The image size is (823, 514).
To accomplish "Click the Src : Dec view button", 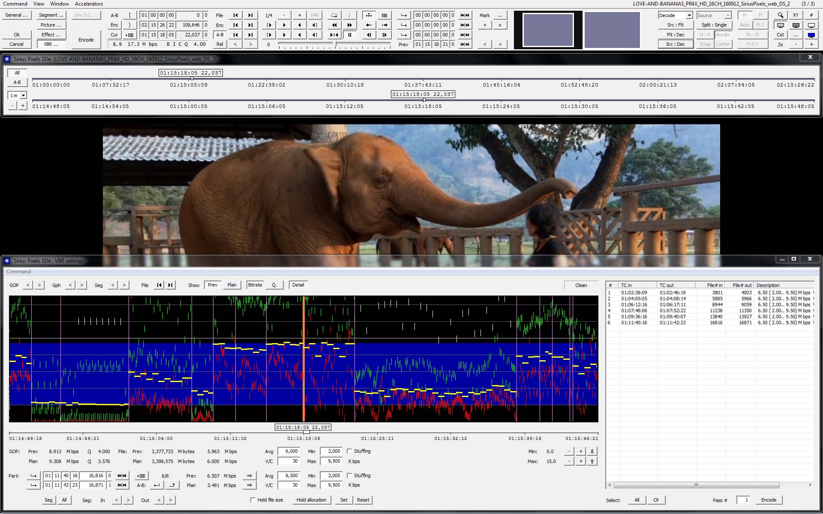I will pyautogui.click(x=676, y=44).
